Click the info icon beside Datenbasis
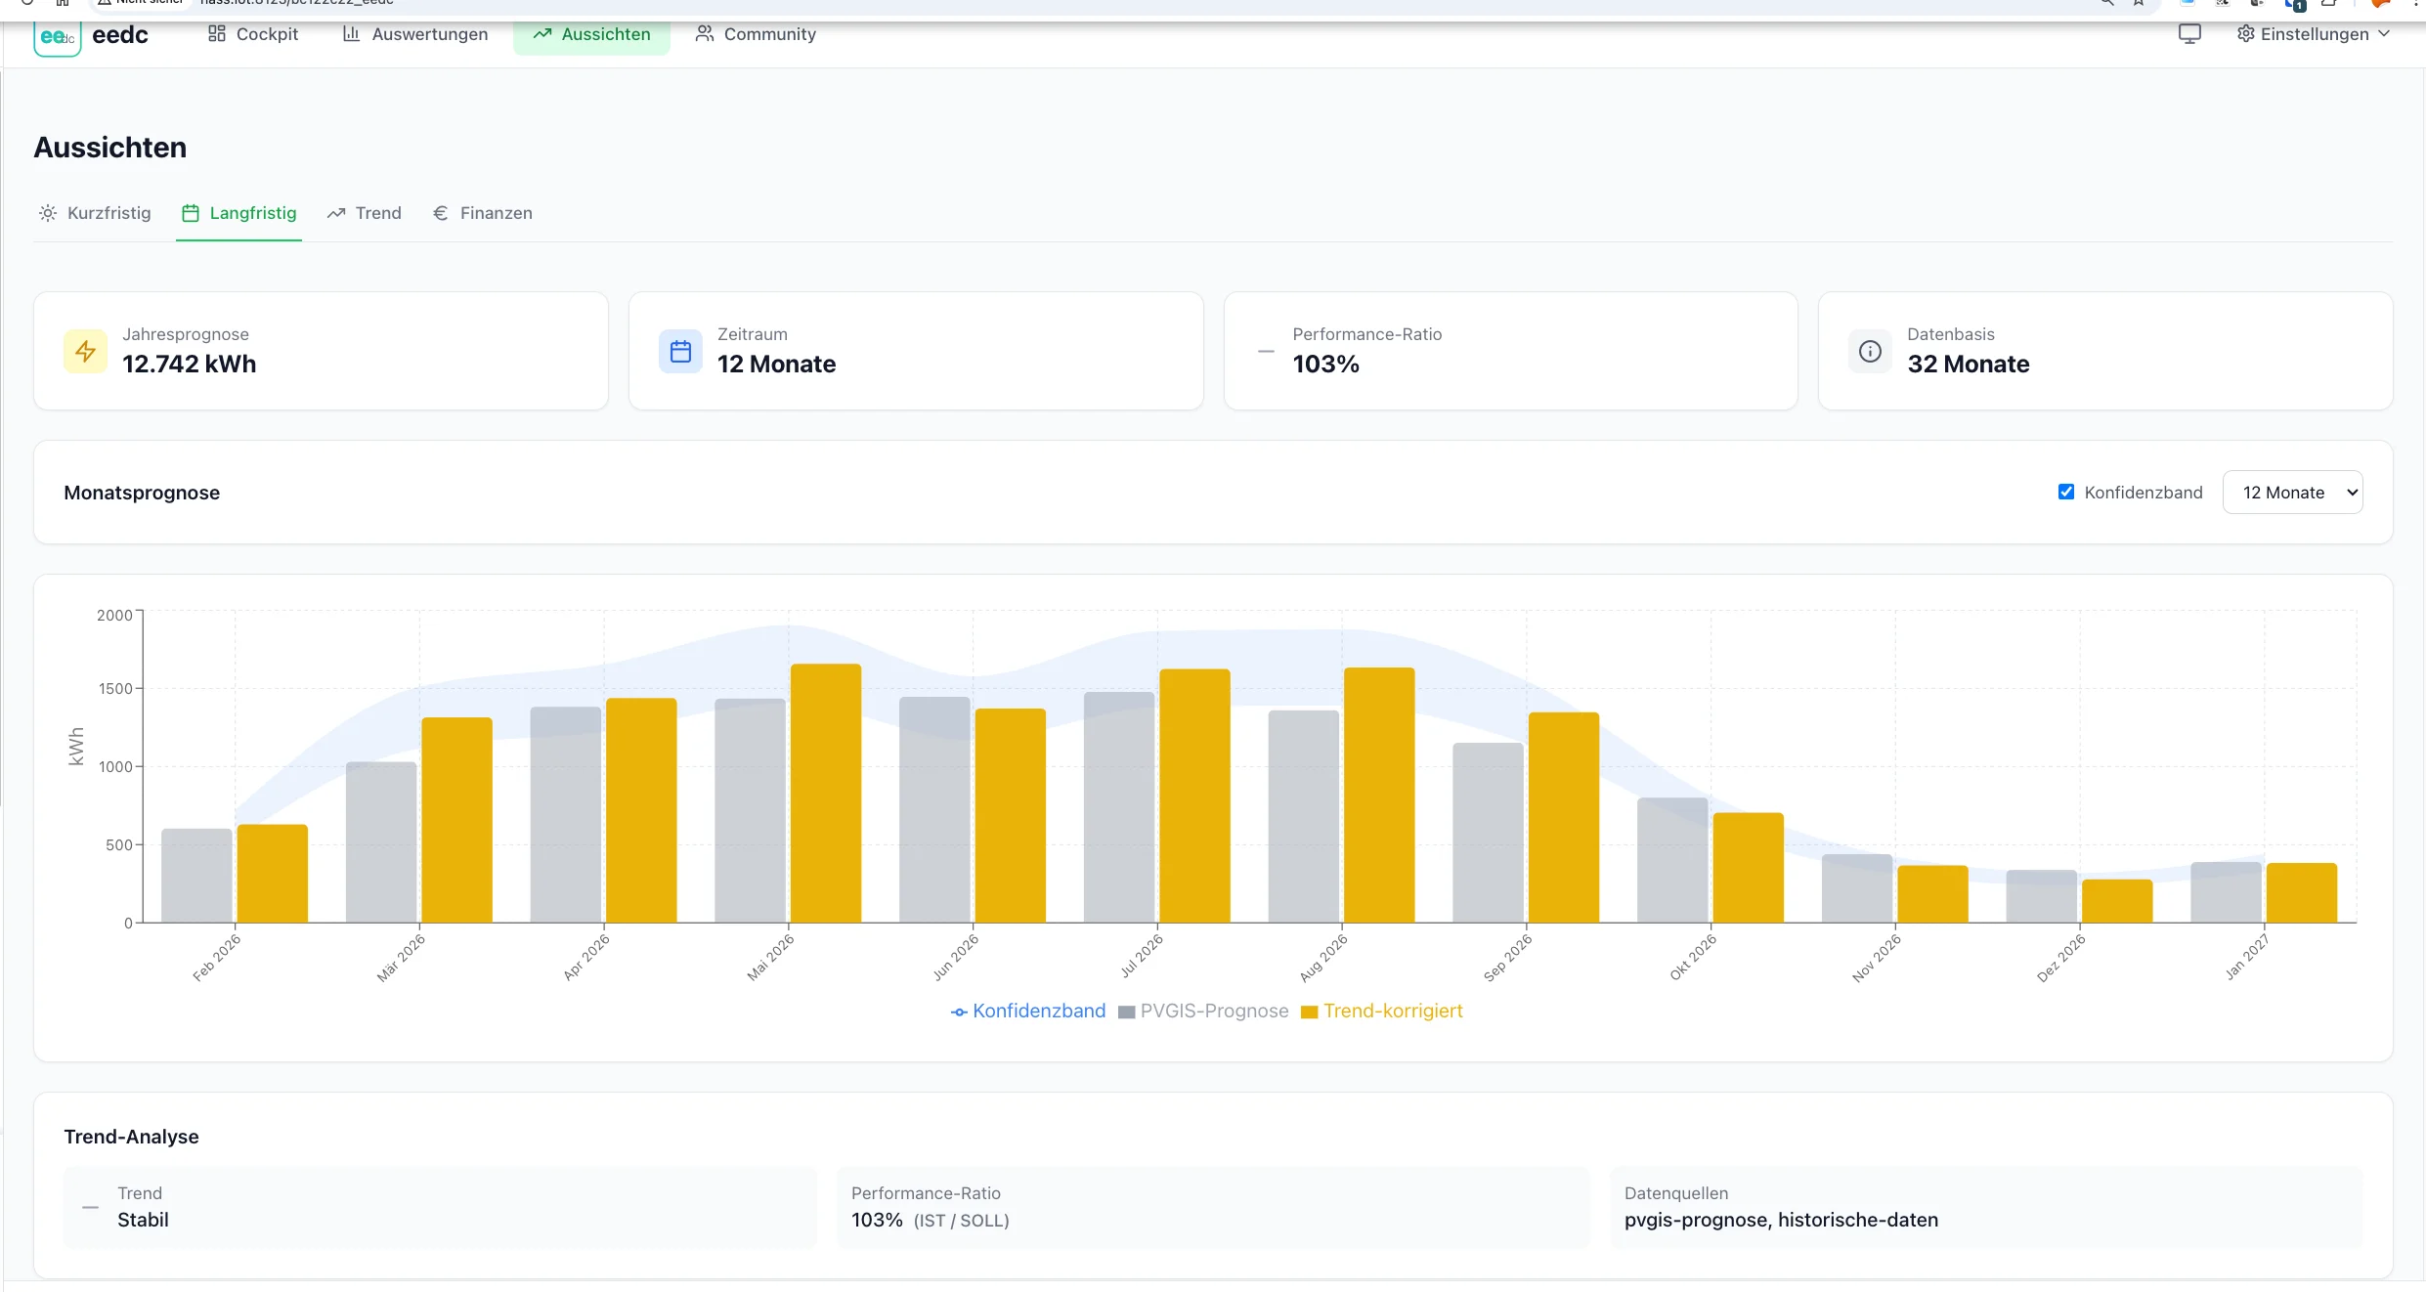 coord(1870,351)
